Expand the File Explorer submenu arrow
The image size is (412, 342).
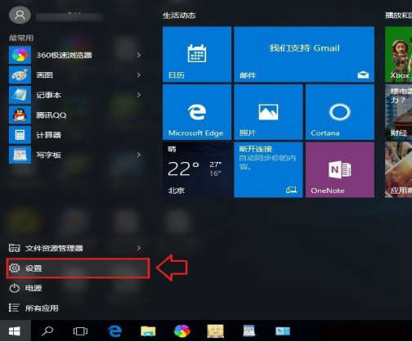[139, 248]
